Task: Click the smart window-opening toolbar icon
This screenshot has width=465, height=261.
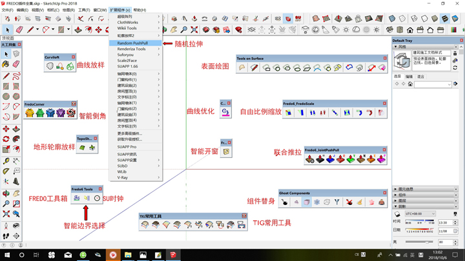Action: (226, 152)
